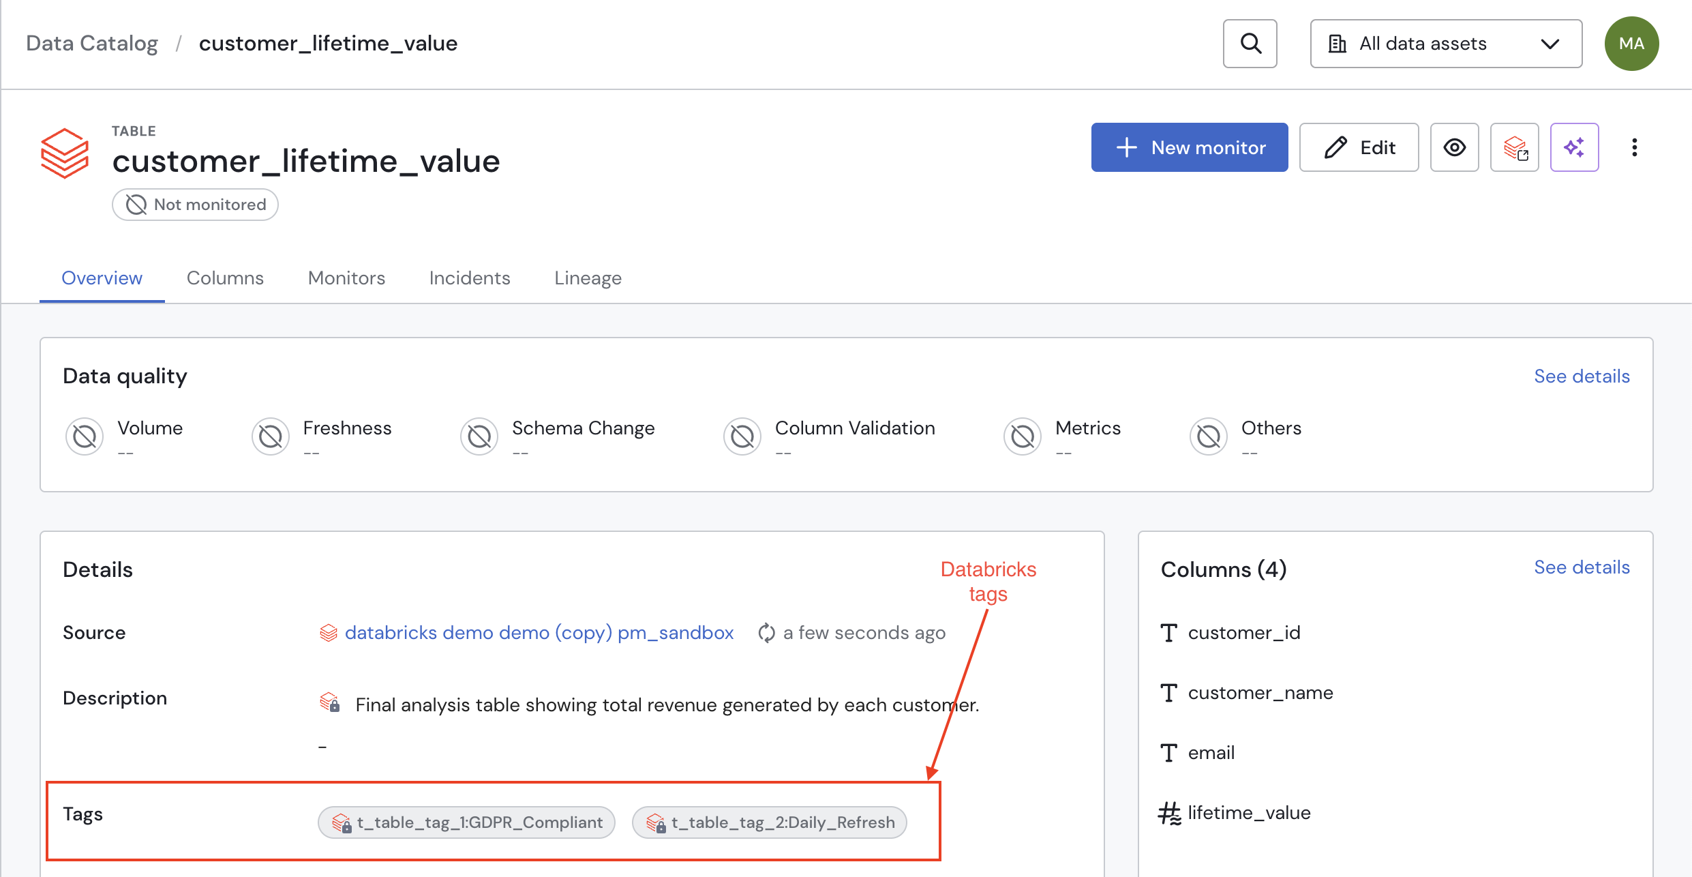The image size is (1692, 877).
Task: Toggle the eye watch button
Action: (x=1454, y=147)
